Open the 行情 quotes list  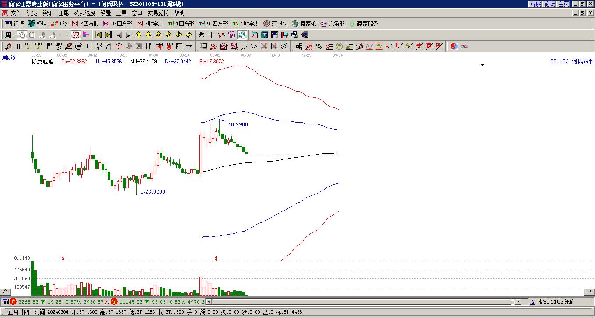(x=14, y=24)
